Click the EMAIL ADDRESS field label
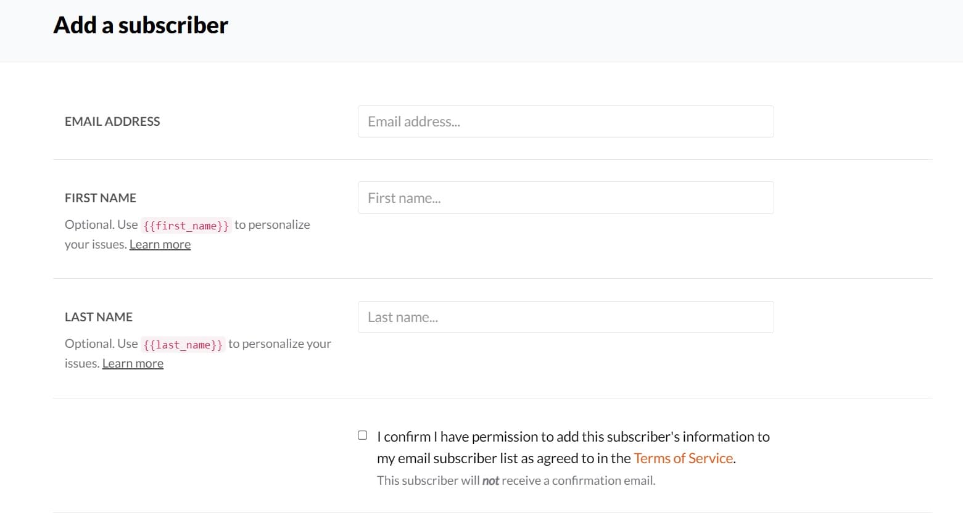Image resolution: width=963 pixels, height=515 pixels. [112, 122]
